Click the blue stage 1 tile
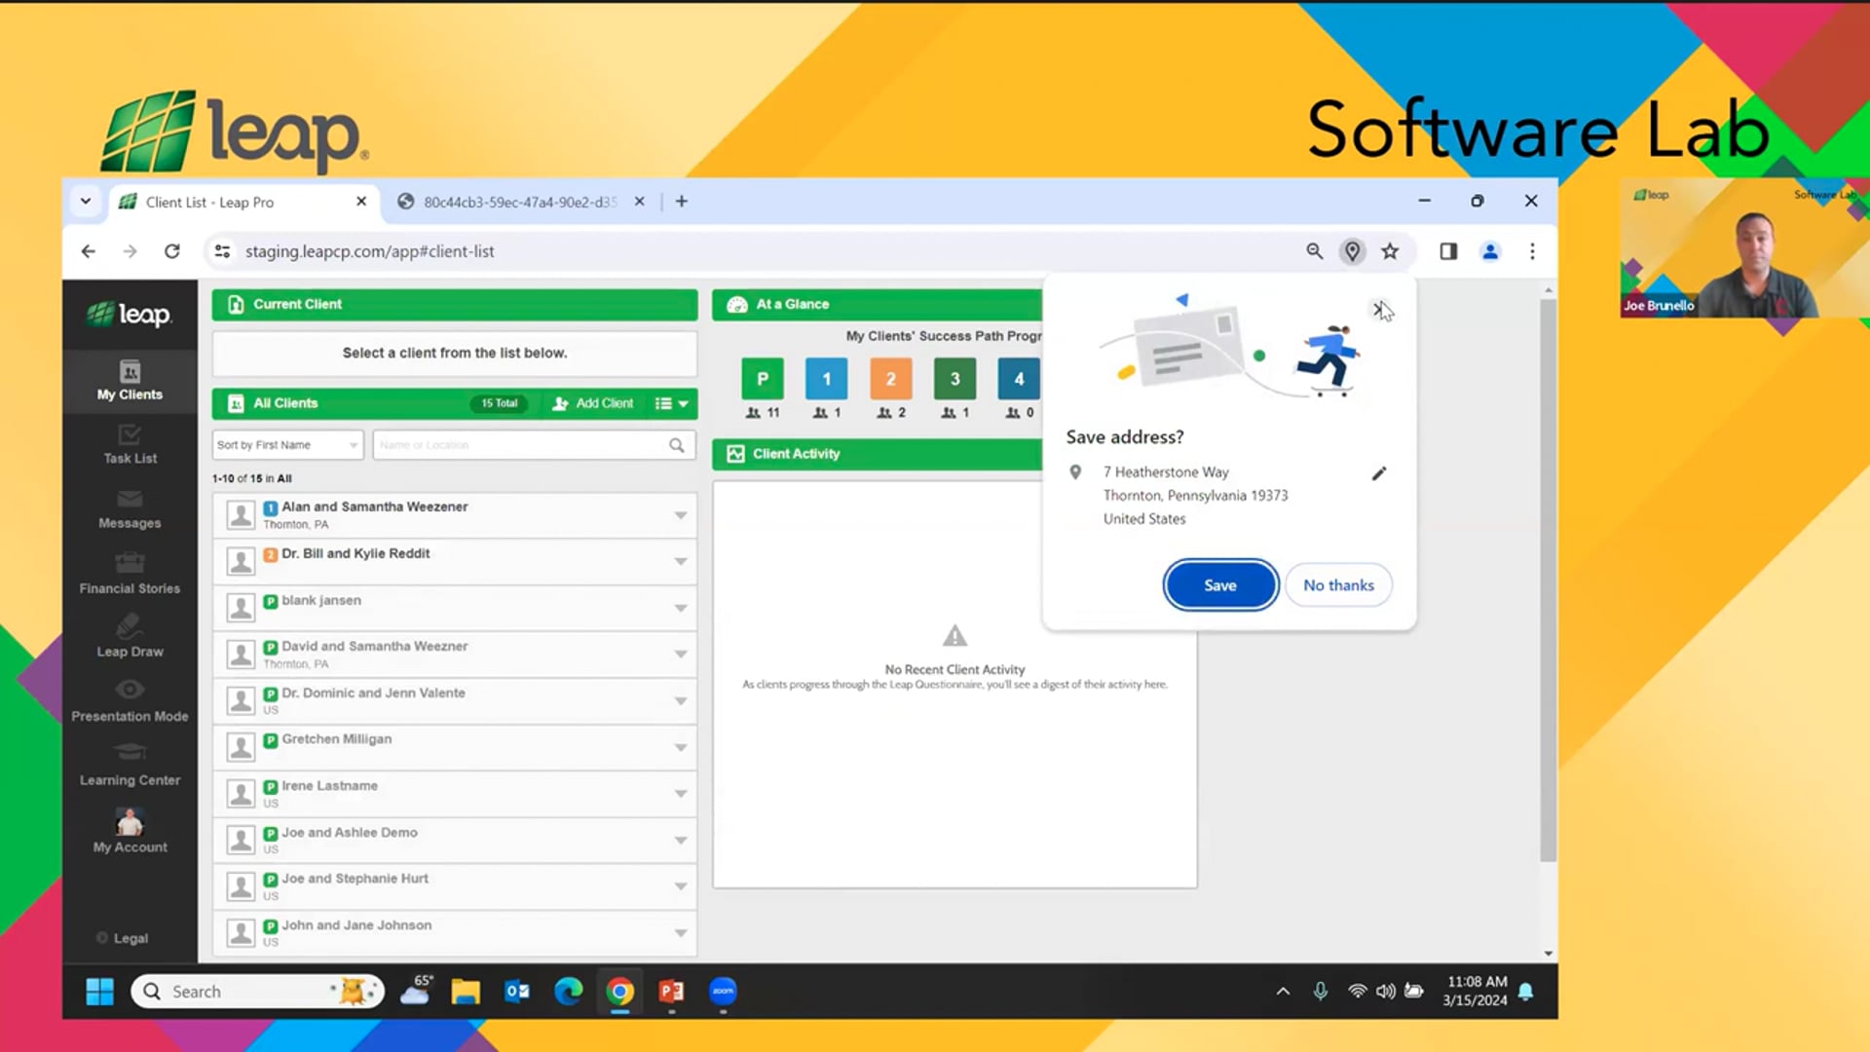 [x=827, y=379]
